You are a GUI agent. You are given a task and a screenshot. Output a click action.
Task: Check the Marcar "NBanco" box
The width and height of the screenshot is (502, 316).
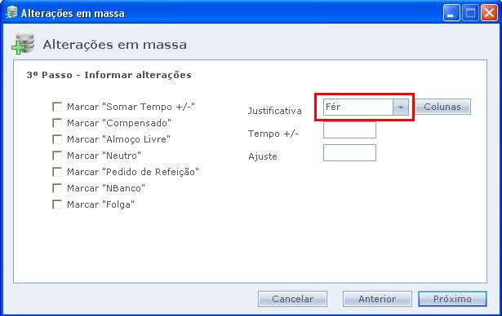click(57, 188)
